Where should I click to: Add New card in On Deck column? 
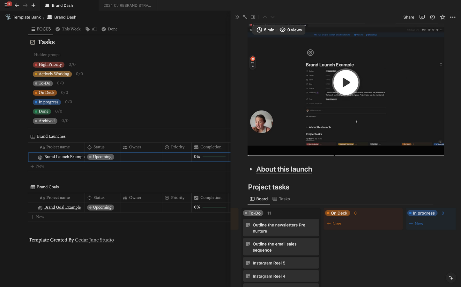[334, 224]
